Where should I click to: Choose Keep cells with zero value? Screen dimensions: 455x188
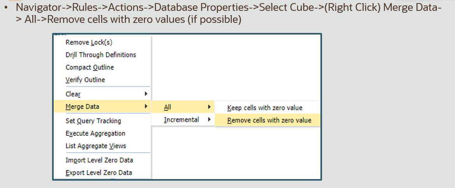pos(264,108)
